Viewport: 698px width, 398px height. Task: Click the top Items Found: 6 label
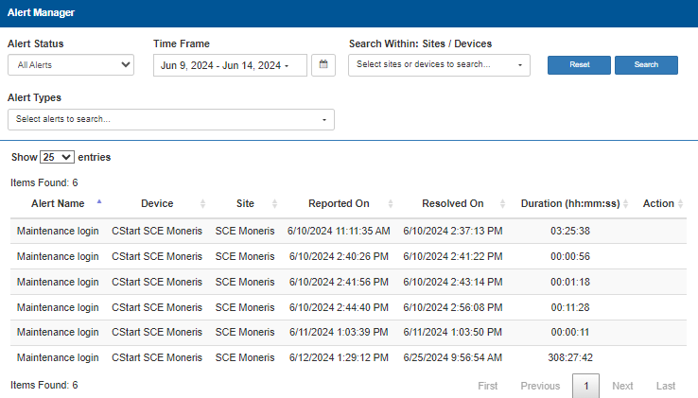[x=44, y=182]
